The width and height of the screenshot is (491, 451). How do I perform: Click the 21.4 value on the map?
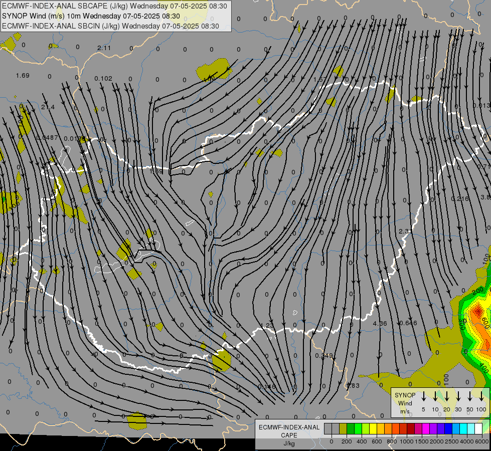click(x=48, y=107)
